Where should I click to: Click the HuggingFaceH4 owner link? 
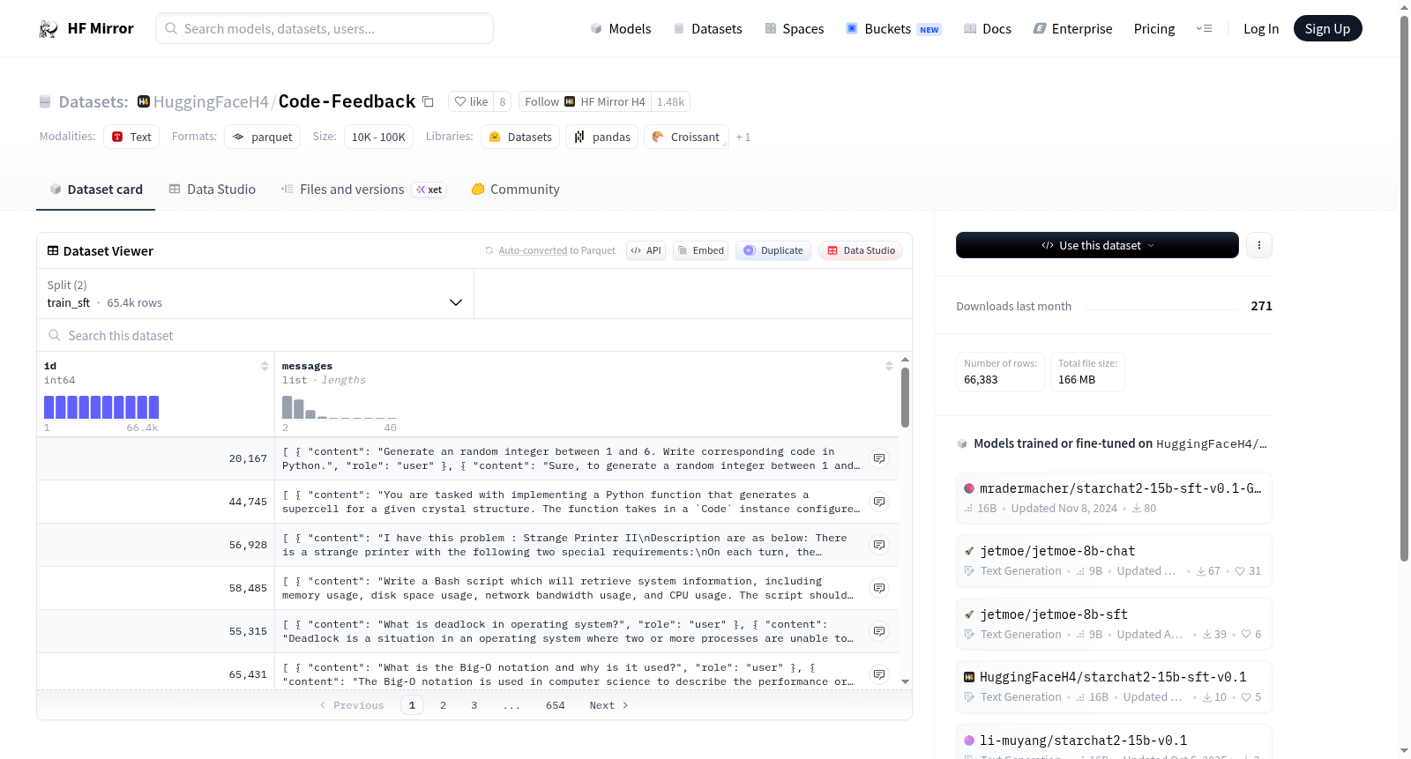click(211, 101)
